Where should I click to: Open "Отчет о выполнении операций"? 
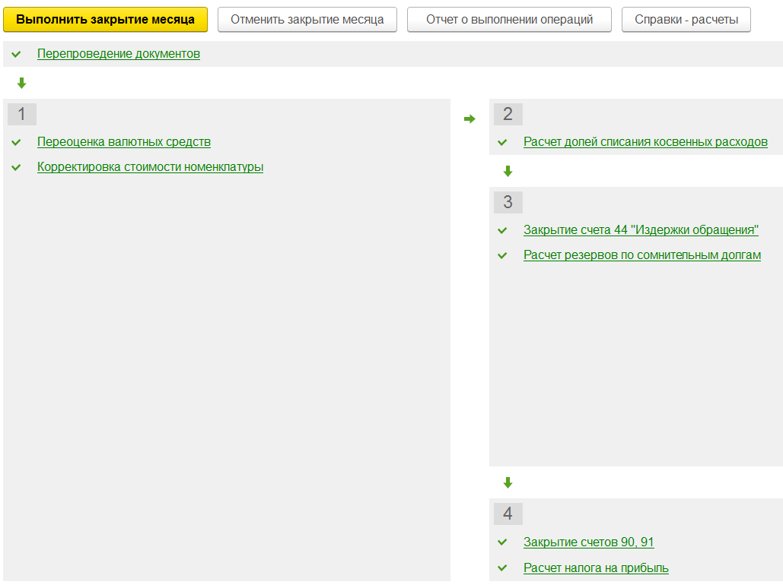coord(509,20)
